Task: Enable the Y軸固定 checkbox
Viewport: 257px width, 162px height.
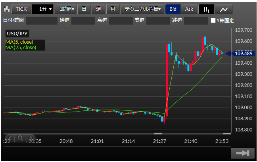Action: (213, 21)
